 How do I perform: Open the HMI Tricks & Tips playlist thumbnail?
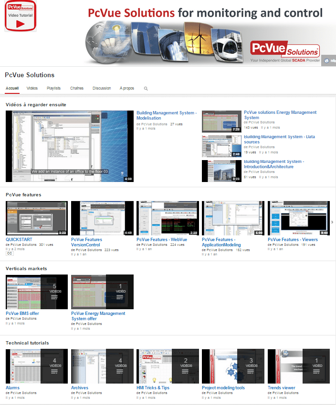click(168, 366)
